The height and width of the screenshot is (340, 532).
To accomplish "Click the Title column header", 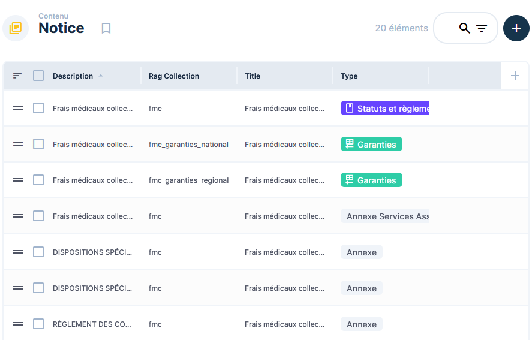I will click(253, 76).
